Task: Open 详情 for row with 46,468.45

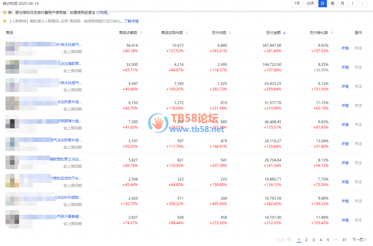Action: [x=345, y=125]
